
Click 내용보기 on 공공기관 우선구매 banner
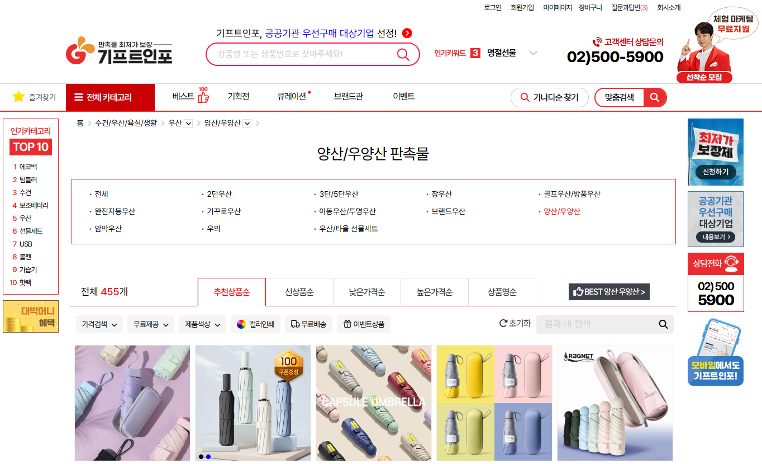[716, 237]
